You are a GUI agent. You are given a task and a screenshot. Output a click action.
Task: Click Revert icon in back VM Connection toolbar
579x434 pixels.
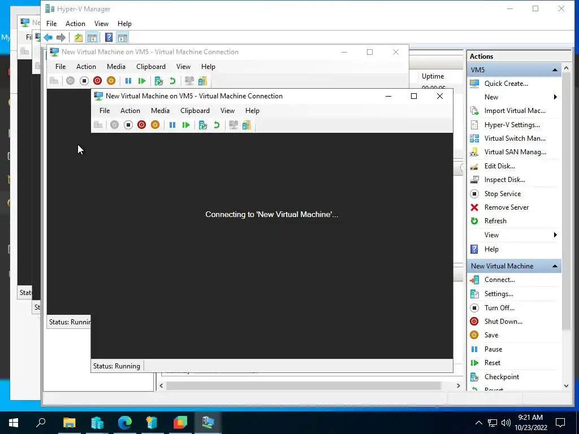click(x=172, y=81)
